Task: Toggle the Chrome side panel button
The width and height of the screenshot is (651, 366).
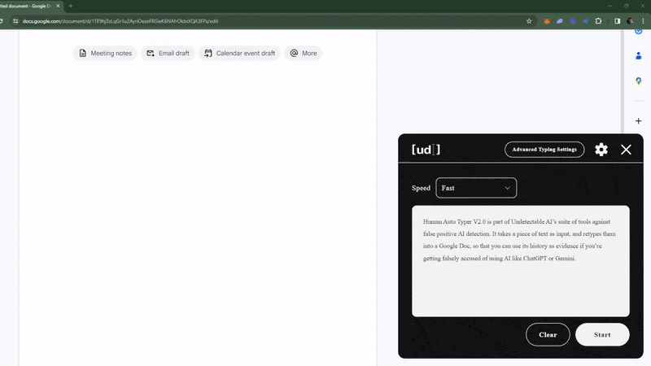Action: (617, 21)
